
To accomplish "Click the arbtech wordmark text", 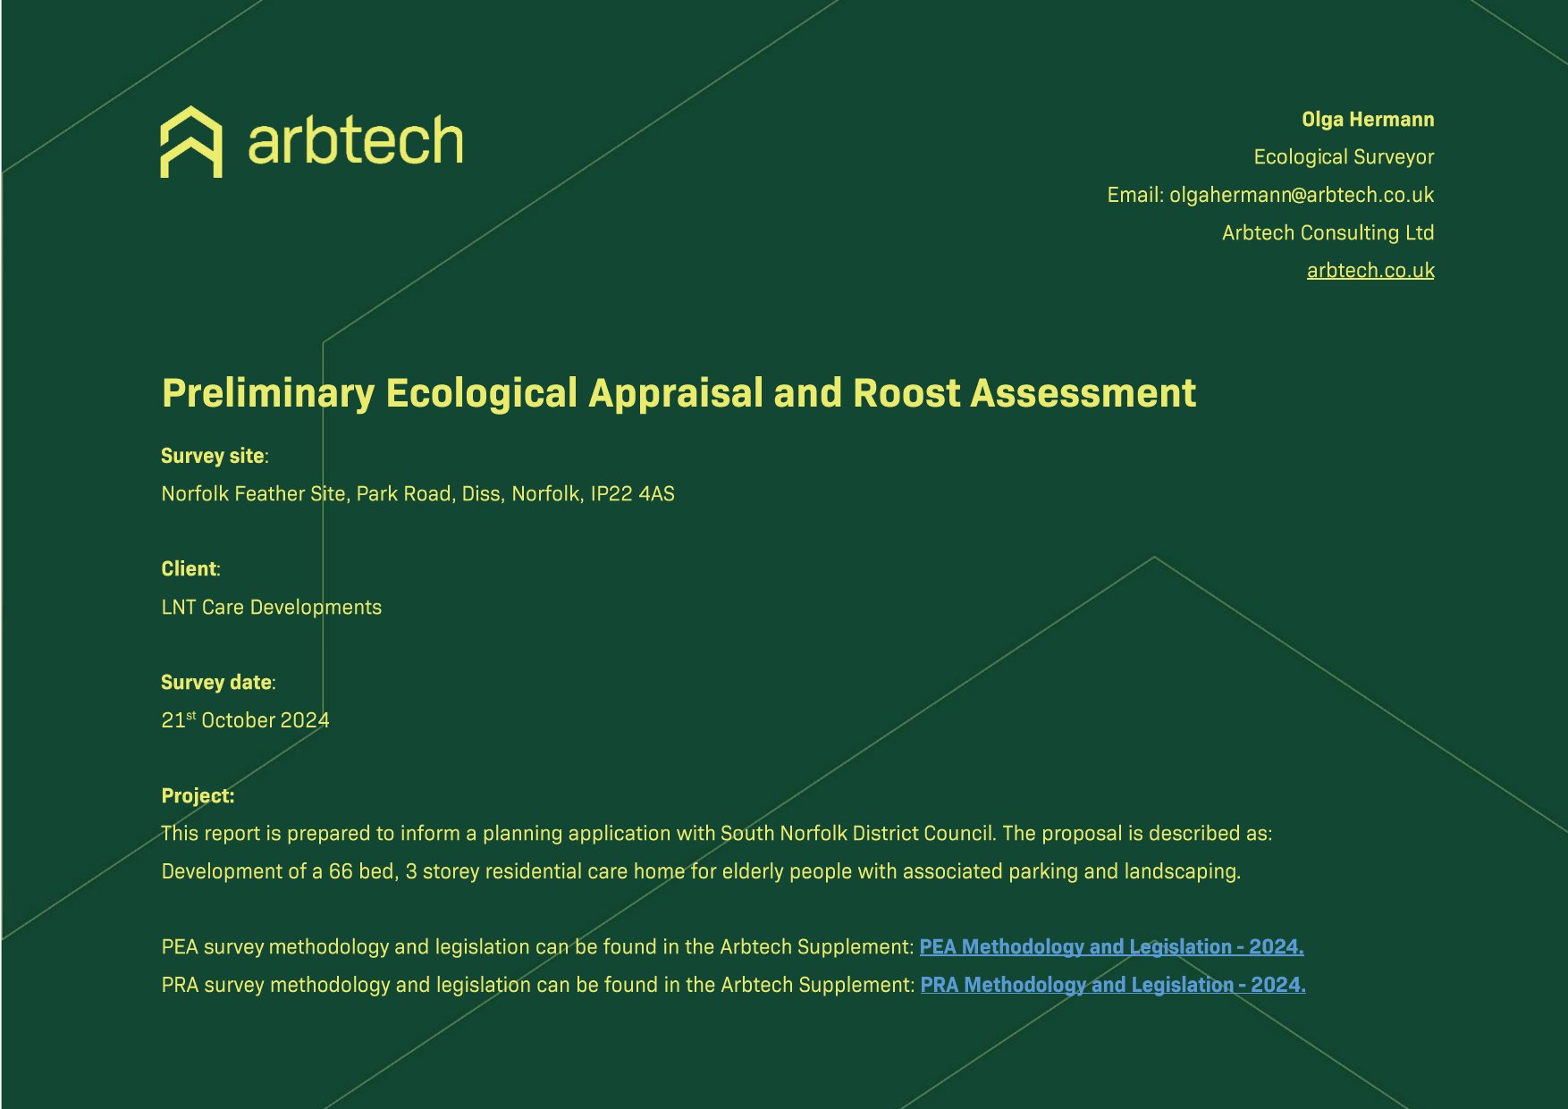I will coord(355,142).
